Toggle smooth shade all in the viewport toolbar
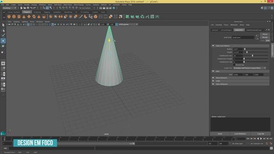The width and height of the screenshot is (274, 154). [53, 24]
